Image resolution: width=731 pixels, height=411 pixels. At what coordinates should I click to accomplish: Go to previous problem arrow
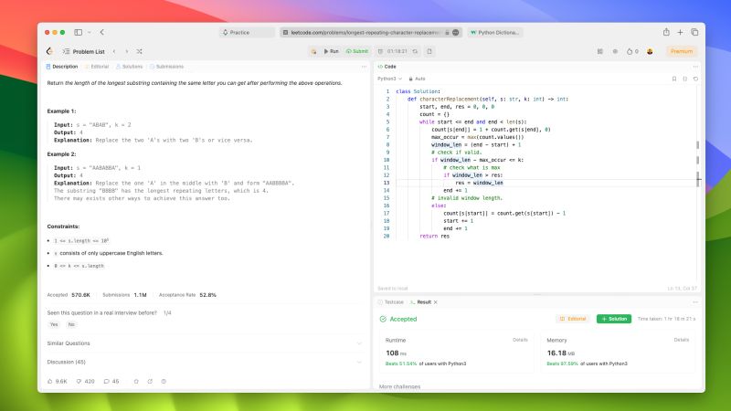point(114,51)
